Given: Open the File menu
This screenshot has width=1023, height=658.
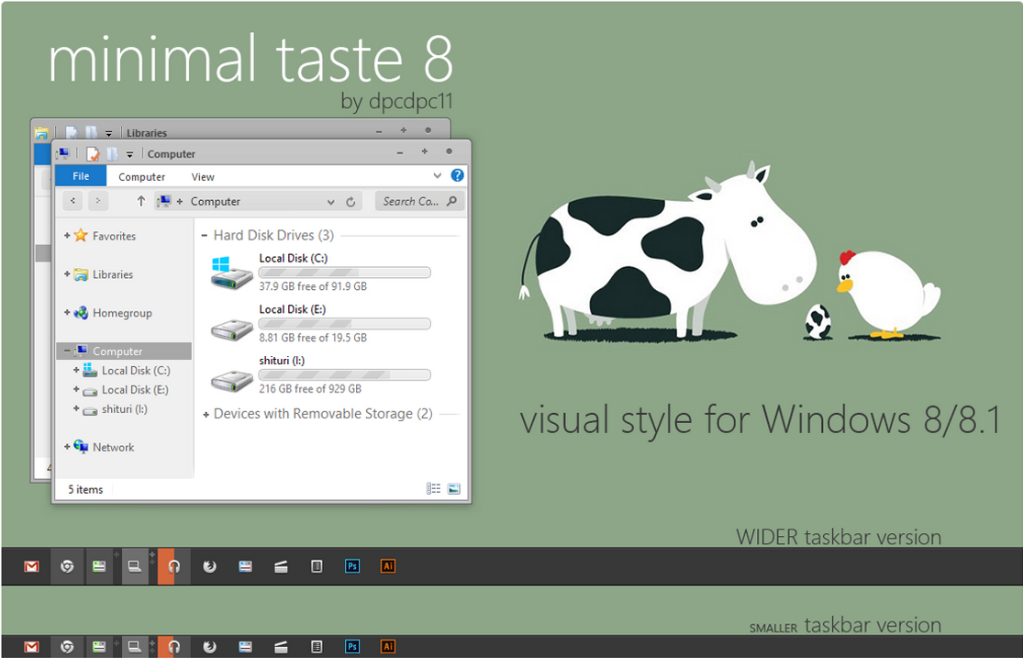Looking at the screenshot, I should pyautogui.click(x=81, y=175).
